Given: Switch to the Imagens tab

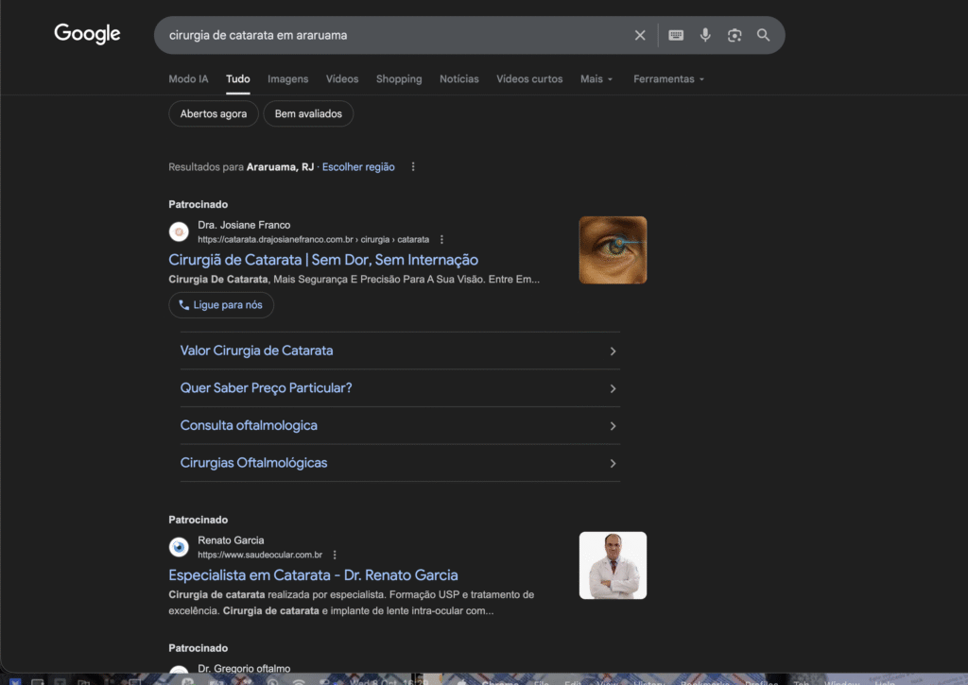Looking at the screenshot, I should click(x=287, y=79).
